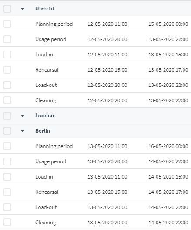The width and height of the screenshot is (191, 230).
Task: Check Utrecht Planning period row checkbox
Action: click(x=7, y=24)
